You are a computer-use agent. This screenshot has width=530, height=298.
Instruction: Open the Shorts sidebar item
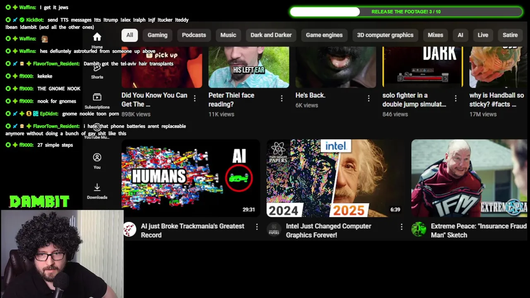coord(97,71)
